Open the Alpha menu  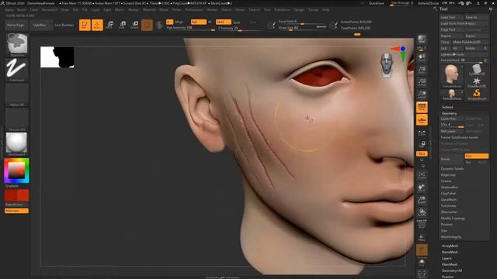[x=9, y=10]
